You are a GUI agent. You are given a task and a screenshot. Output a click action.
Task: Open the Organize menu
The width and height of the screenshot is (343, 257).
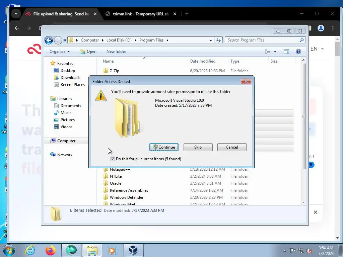pyautogui.click(x=60, y=52)
